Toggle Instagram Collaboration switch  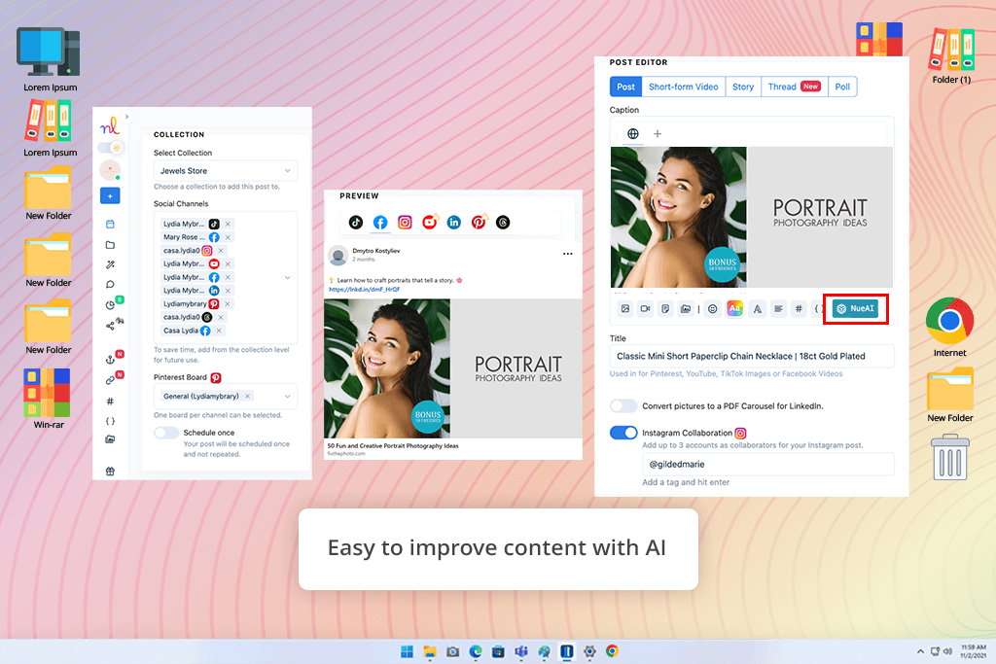(x=623, y=433)
